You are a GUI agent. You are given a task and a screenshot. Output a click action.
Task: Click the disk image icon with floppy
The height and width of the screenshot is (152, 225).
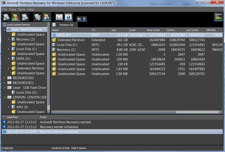pos(46,17)
